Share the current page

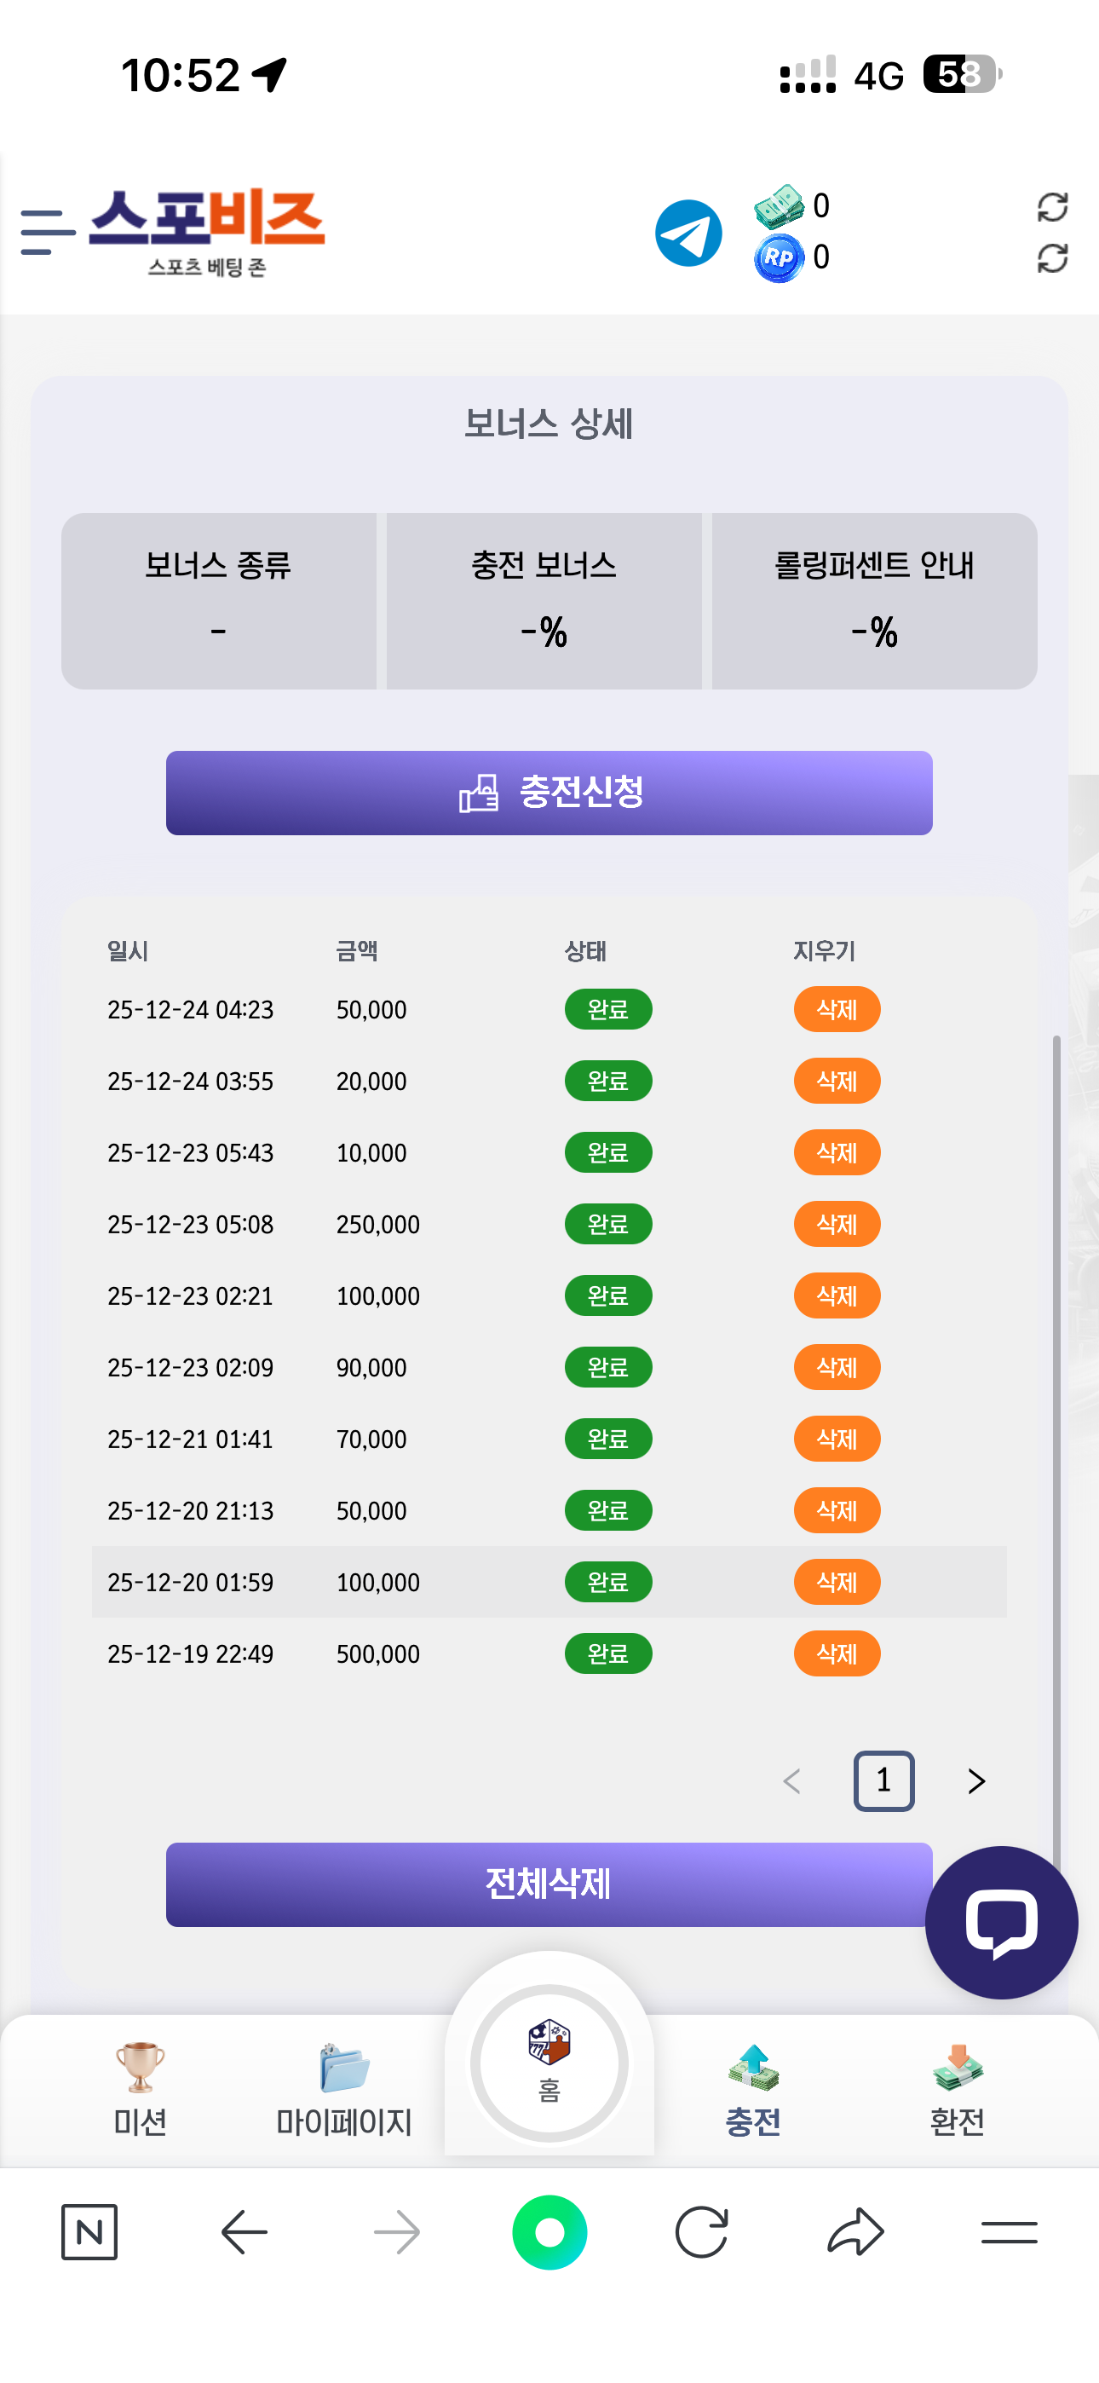[x=855, y=2231]
